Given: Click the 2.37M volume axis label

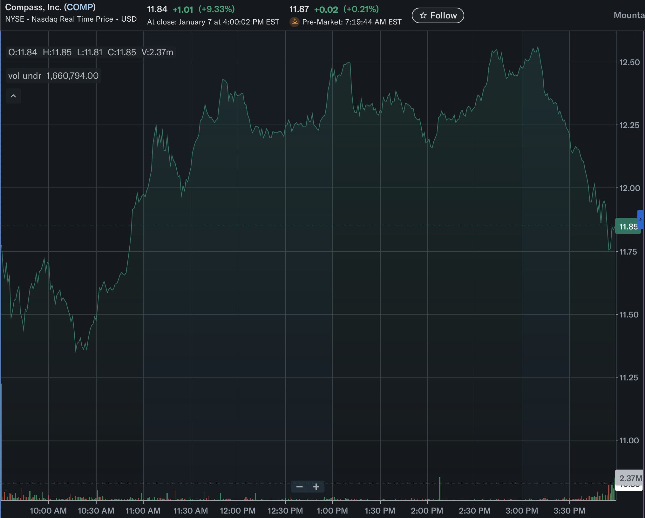Looking at the screenshot, I should [630, 478].
